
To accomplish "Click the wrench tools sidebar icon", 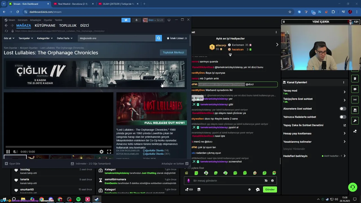I will 355,121.
